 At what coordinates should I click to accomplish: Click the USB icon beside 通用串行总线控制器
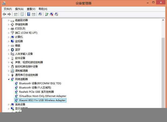click(12, 75)
